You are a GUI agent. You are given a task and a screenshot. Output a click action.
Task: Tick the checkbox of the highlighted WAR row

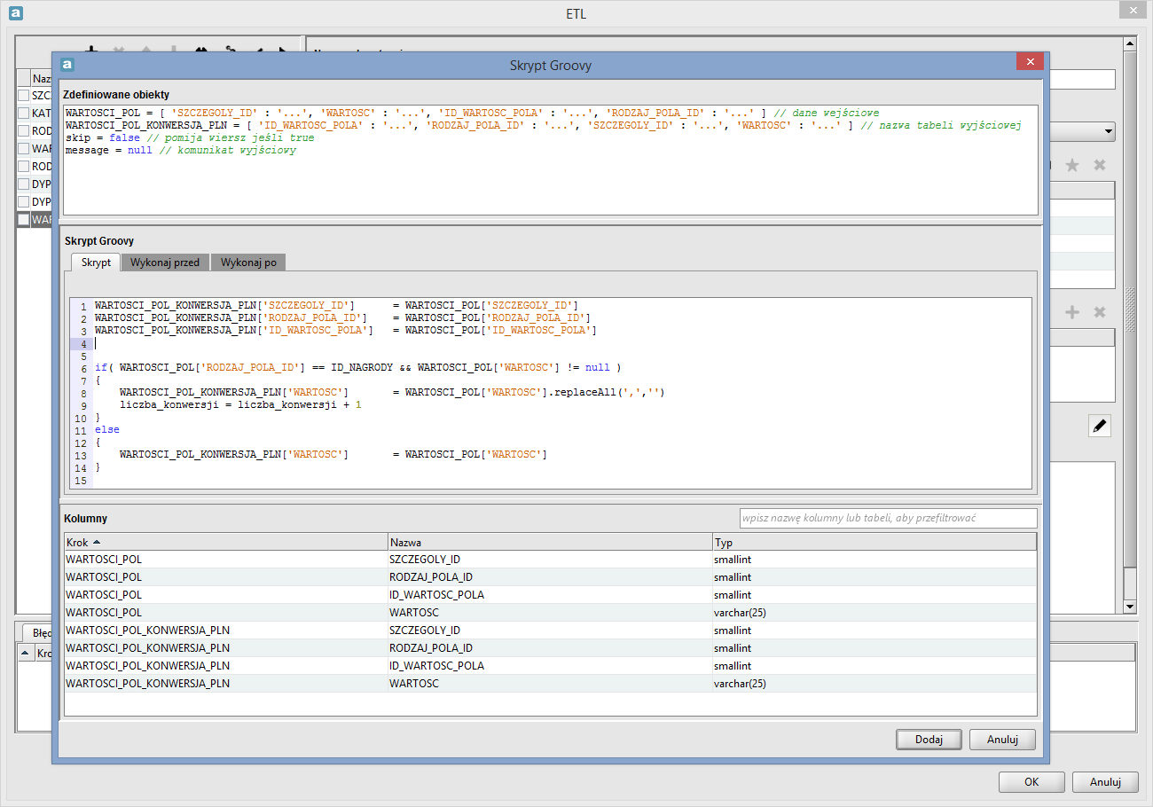[24, 219]
